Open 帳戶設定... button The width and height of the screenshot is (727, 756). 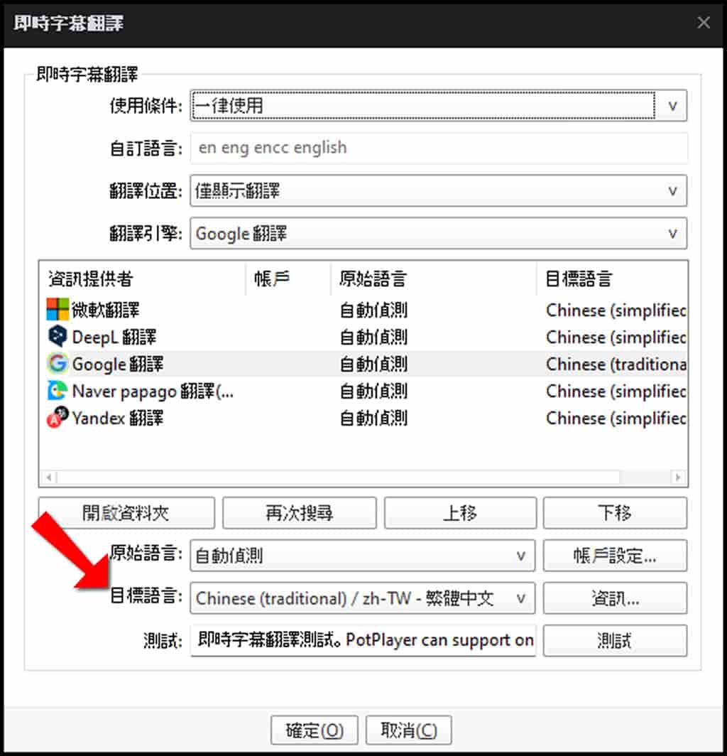click(x=615, y=556)
